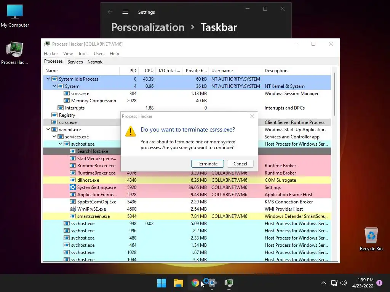Sort by the CPU column header
The image size is (390, 292).
point(147,70)
